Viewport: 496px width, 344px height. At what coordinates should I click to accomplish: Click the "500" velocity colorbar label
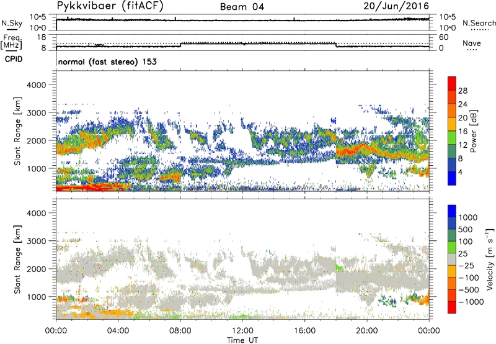466,229
